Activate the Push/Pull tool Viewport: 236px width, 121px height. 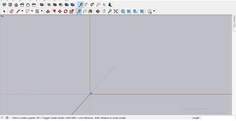coord(48,11)
